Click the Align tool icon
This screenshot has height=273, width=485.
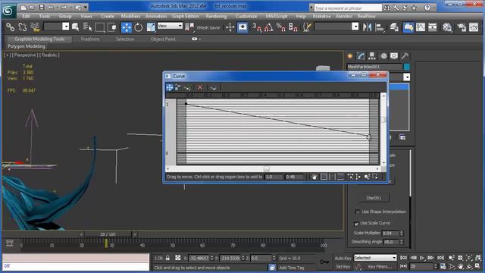(380, 27)
